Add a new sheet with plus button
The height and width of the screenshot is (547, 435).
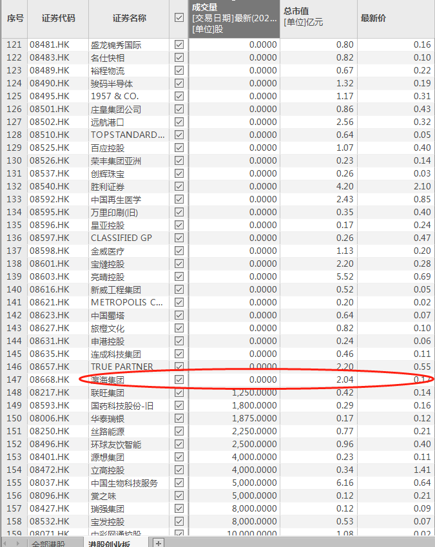pyautogui.click(x=159, y=543)
